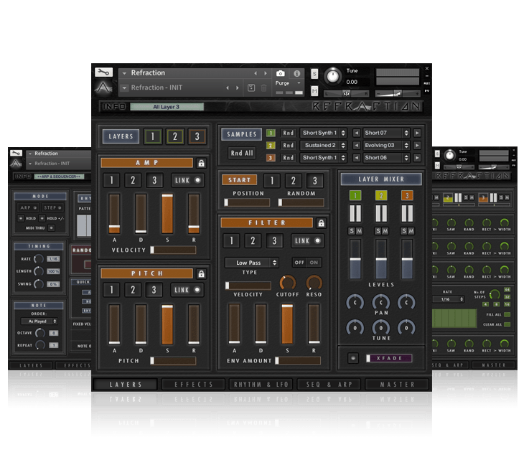
Task: Click the save preset floppy icon
Action: [251, 88]
